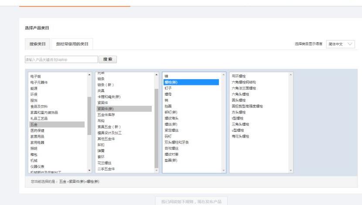Pick u型螺栓 bolt type
Image resolution: width=362 pixels, height=205 pixels.
click(x=238, y=130)
